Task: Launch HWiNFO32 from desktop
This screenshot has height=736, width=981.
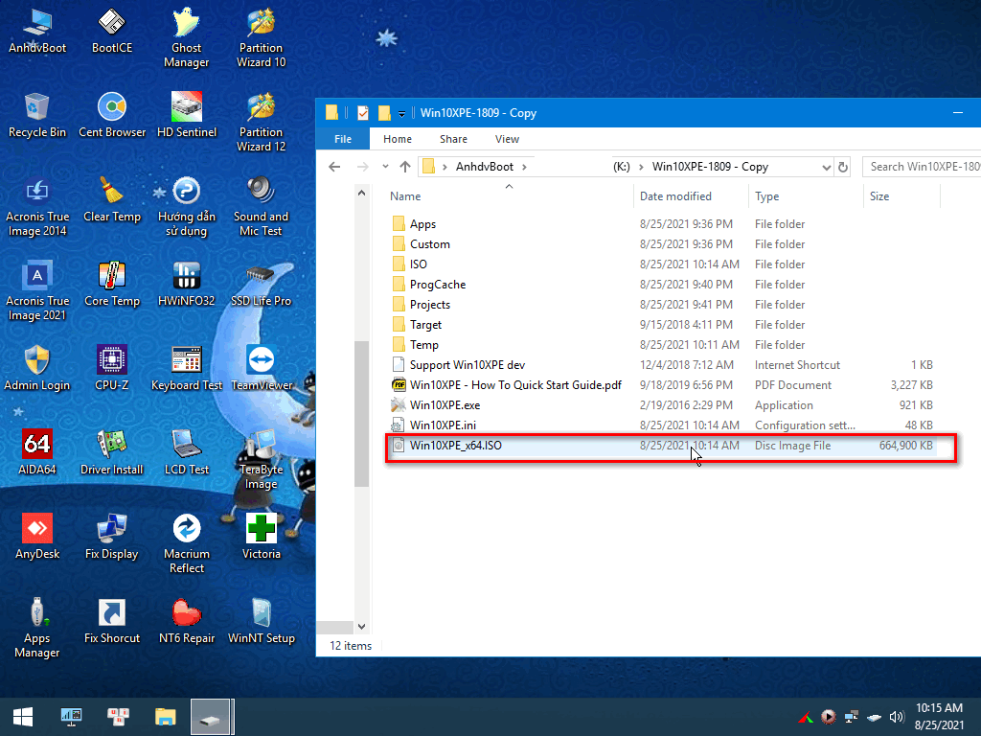Action: (187, 285)
